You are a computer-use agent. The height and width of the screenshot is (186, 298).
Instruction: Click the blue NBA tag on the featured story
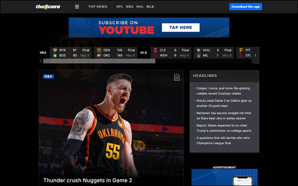click(48, 77)
